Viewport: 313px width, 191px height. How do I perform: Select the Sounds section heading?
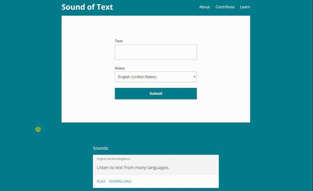[100, 148]
